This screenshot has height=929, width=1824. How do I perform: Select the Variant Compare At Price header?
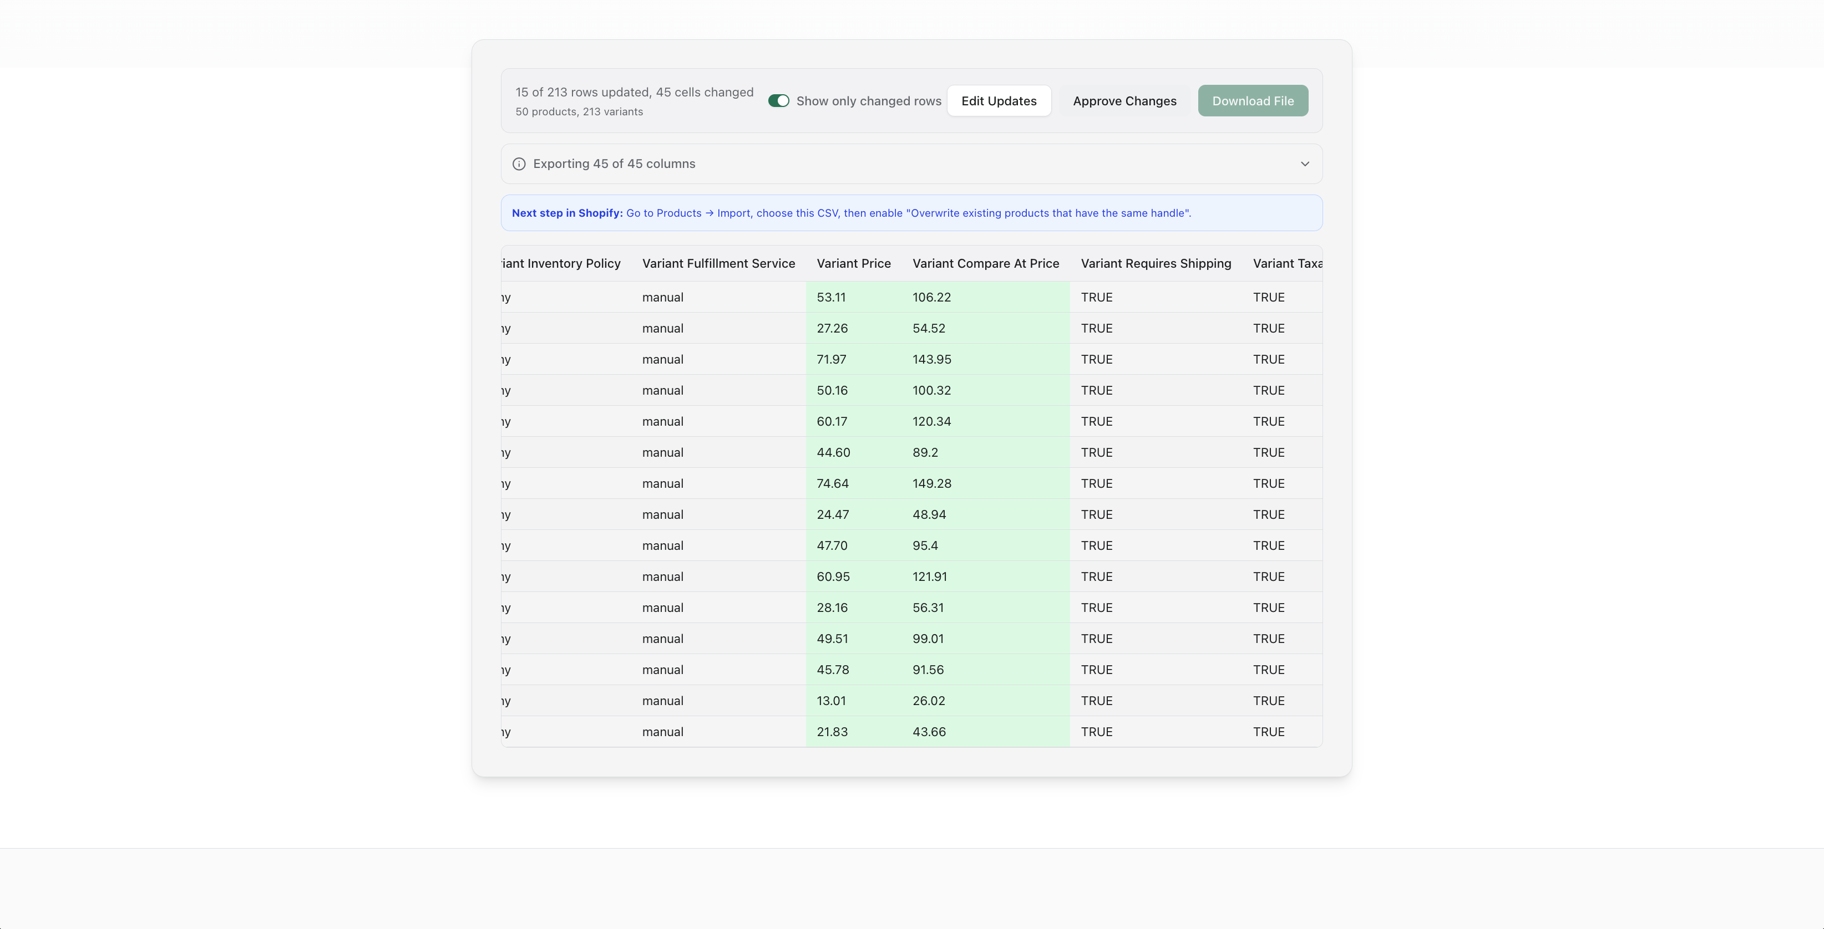986,263
